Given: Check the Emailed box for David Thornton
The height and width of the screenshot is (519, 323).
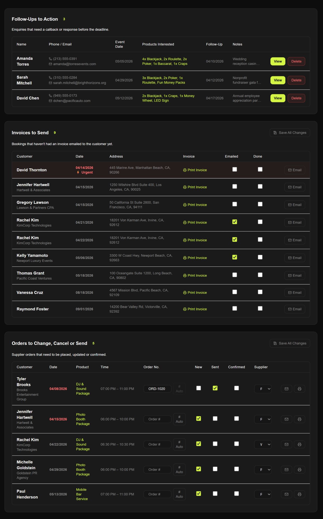Looking at the screenshot, I should pos(235,169).
